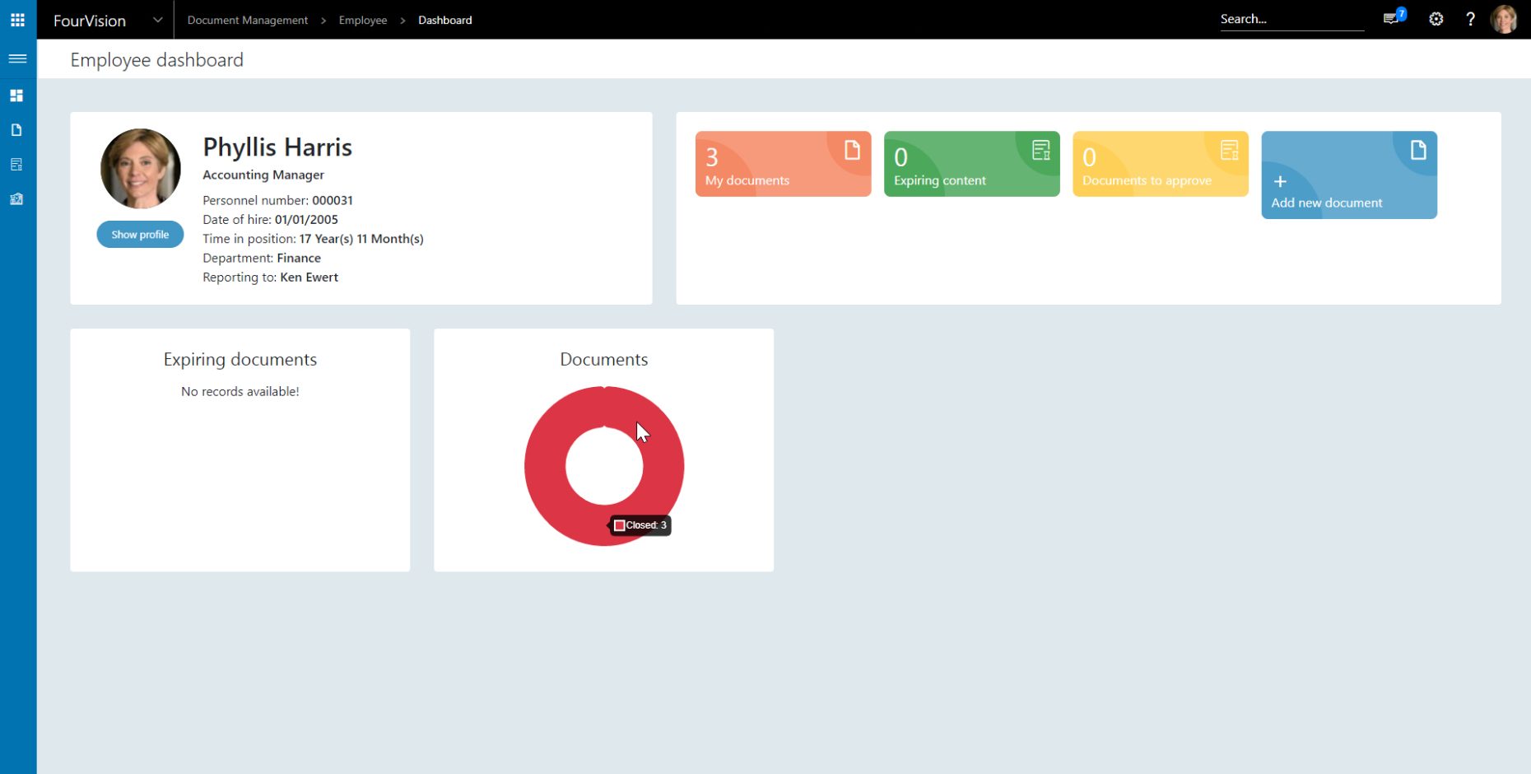Click the help question mark icon

click(1471, 19)
